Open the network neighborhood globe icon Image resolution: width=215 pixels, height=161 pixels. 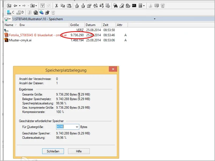tap(42, 12)
